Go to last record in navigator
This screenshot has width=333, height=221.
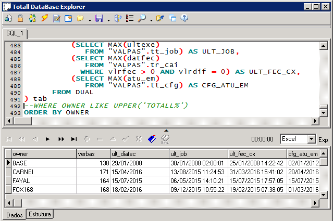point(74,139)
